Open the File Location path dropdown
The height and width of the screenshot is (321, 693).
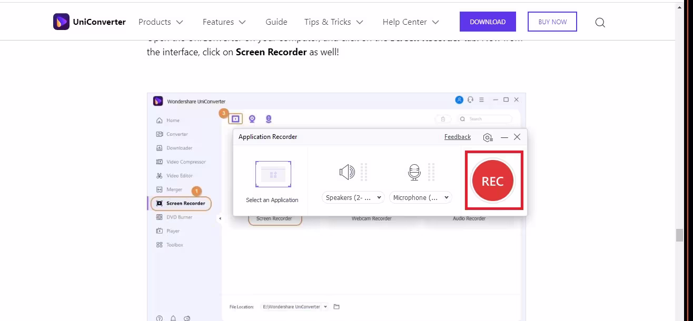pos(294,307)
